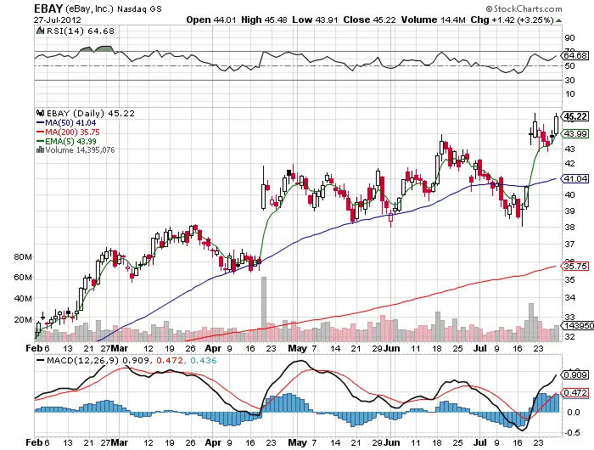The width and height of the screenshot is (594, 450).
Task: Click the tall April volume spike bar
Action: pyautogui.click(x=264, y=308)
